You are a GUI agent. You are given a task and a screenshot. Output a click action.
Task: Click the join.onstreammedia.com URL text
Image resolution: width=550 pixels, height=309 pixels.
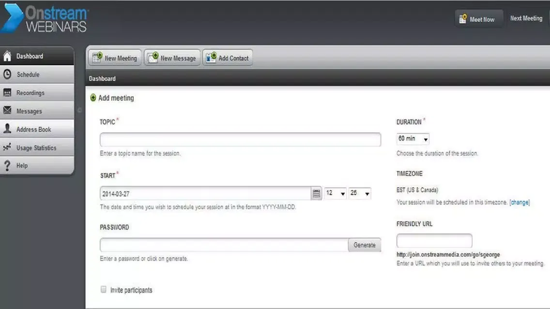coord(448,254)
